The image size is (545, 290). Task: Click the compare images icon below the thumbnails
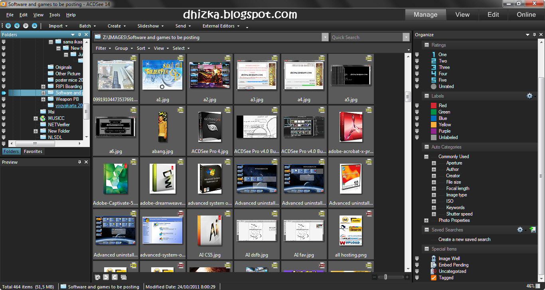click(123, 277)
